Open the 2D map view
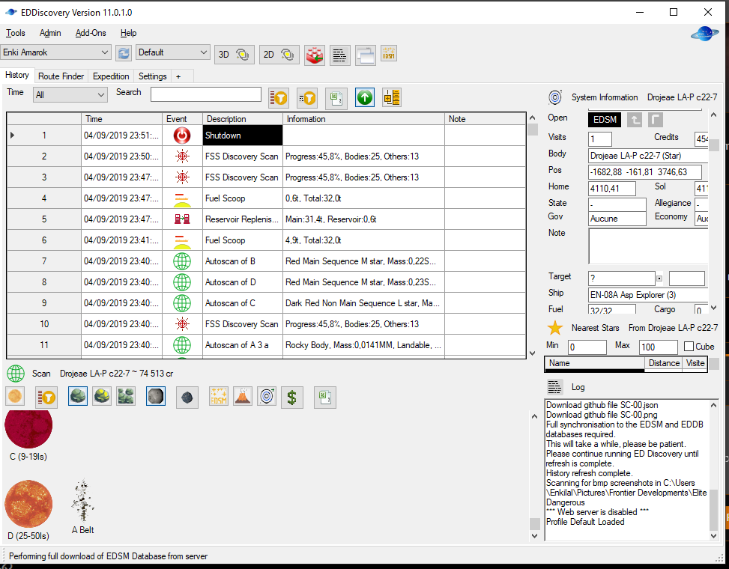 [x=279, y=55]
